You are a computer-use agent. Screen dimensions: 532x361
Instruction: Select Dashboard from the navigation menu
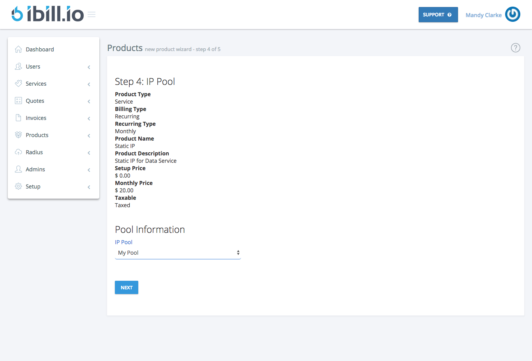(40, 49)
